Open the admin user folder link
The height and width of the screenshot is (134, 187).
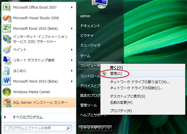point(85,16)
